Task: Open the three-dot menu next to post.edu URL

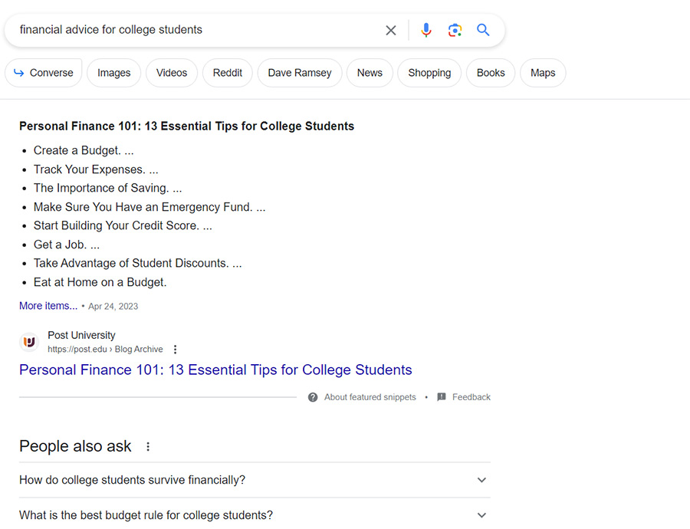Action: [175, 350]
